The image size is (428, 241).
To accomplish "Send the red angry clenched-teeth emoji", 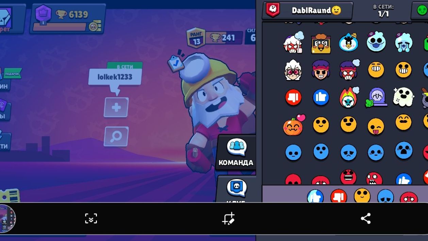I will [x=348, y=177].
